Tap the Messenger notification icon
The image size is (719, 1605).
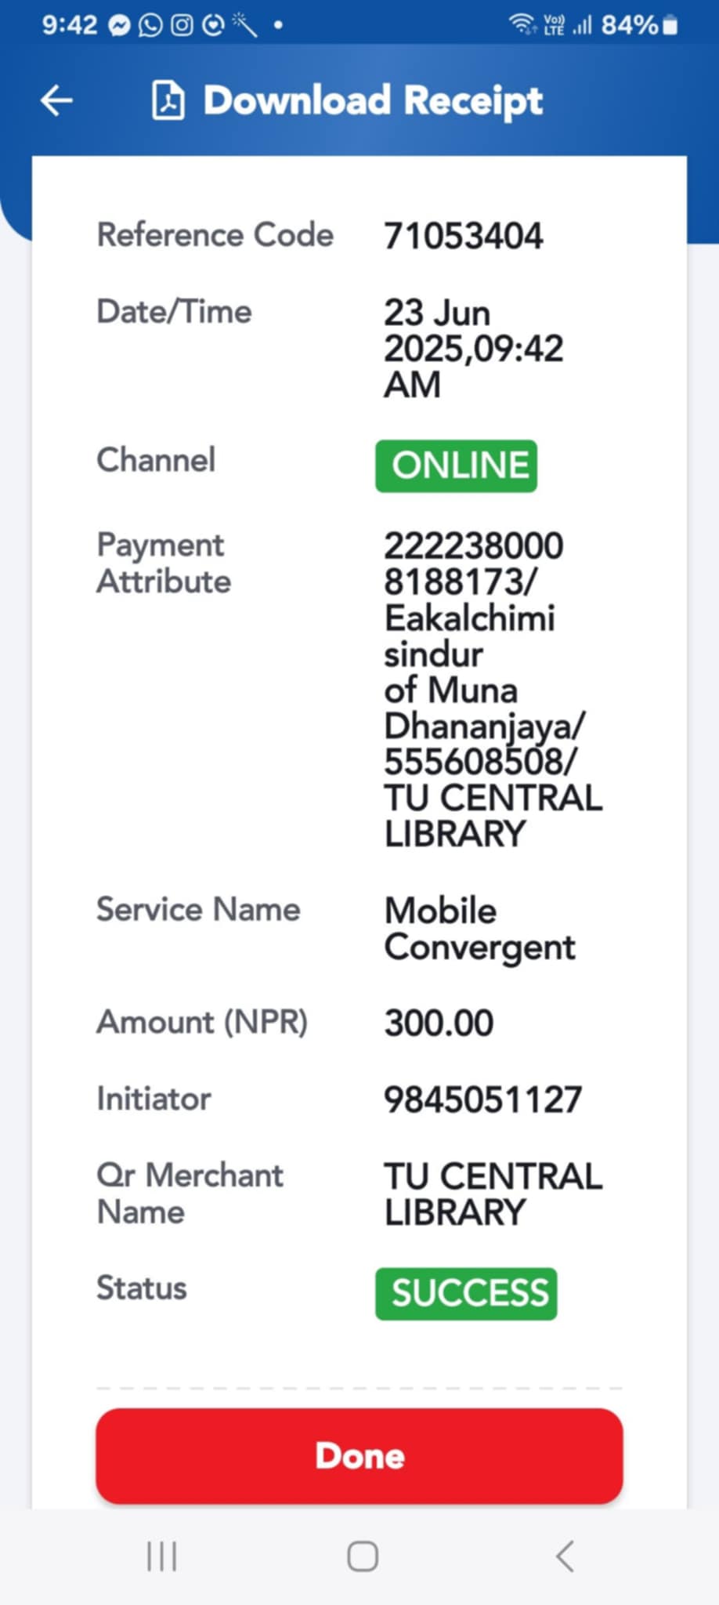(x=119, y=26)
